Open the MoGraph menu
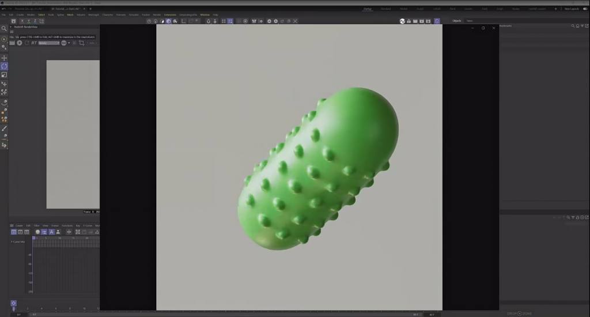Viewport: 590px width, 317px height. click(93, 14)
